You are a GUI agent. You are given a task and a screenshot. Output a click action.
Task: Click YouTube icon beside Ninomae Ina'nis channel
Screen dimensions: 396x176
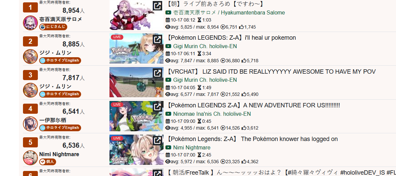168,114
